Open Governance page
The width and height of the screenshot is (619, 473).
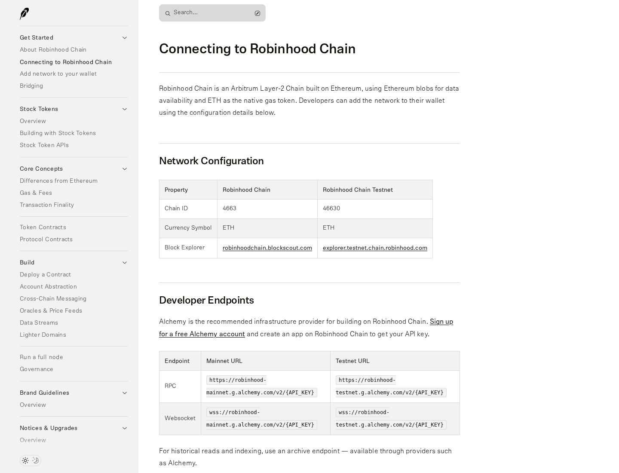pos(37,369)
